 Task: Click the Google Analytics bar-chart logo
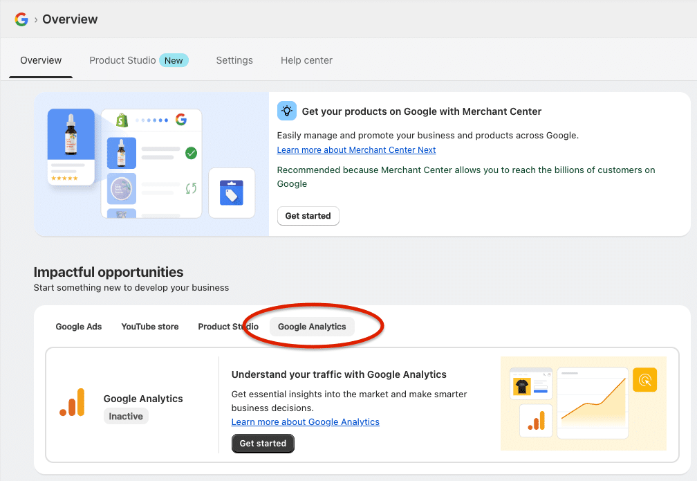coord(72,403)
